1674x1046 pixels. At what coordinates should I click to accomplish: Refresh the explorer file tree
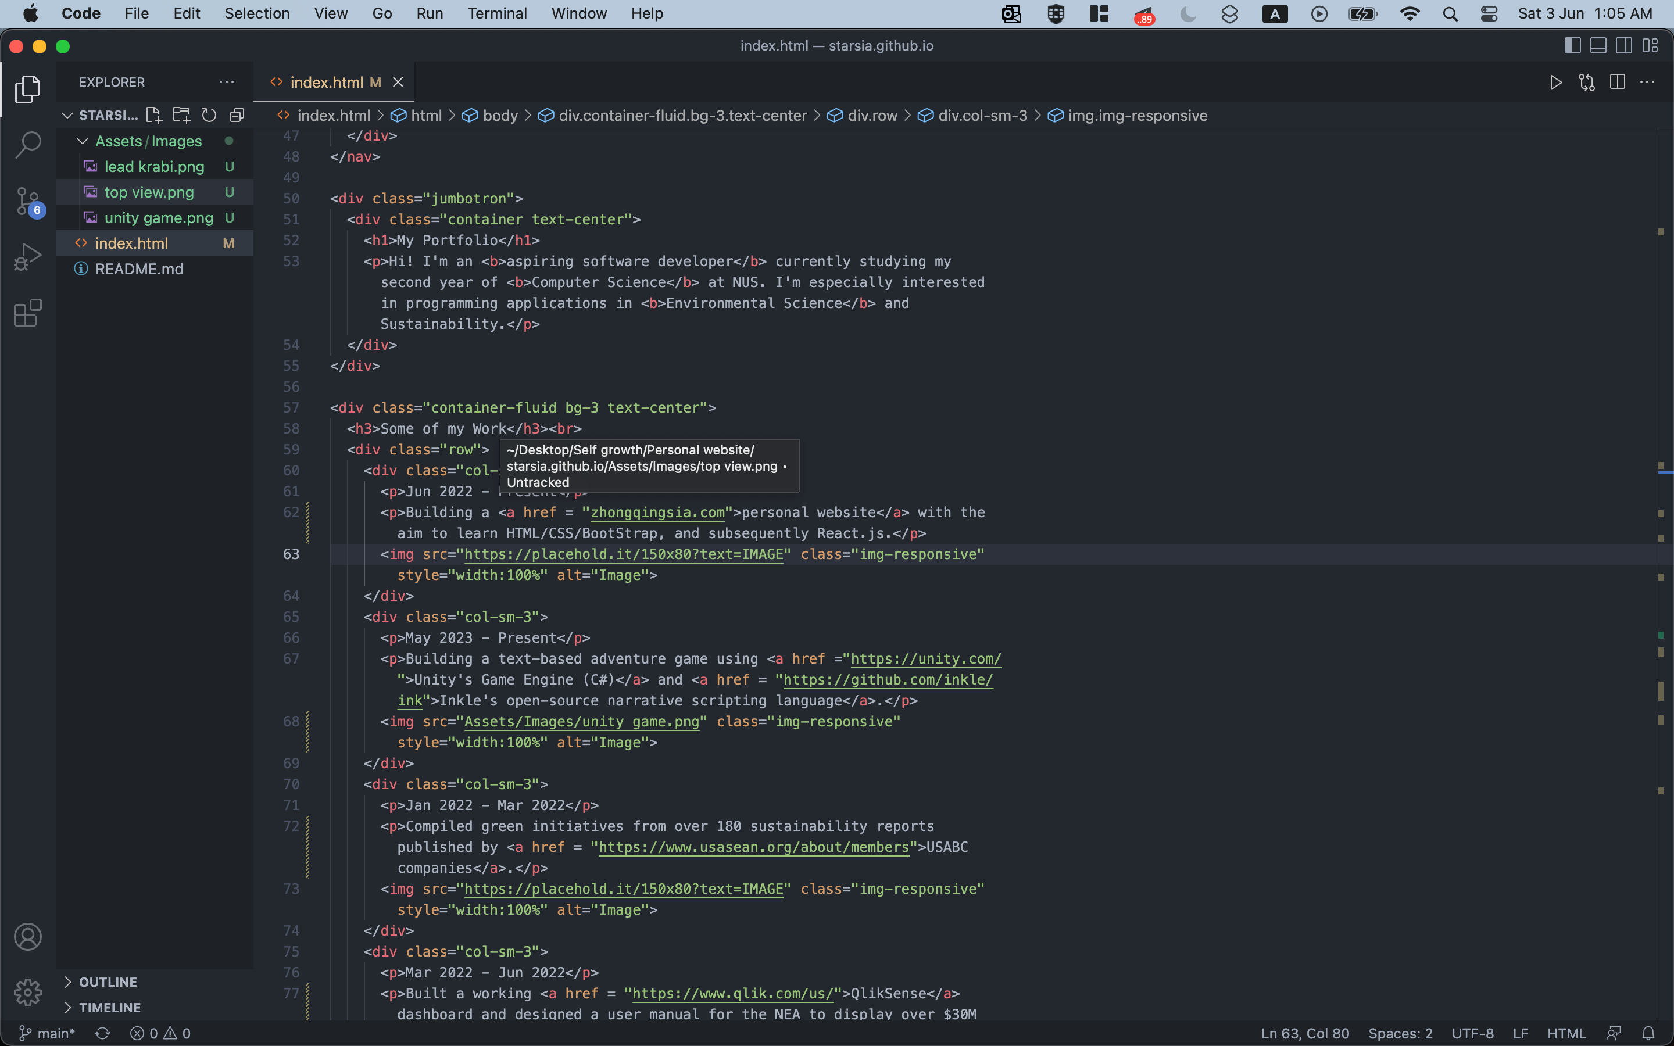209,115
